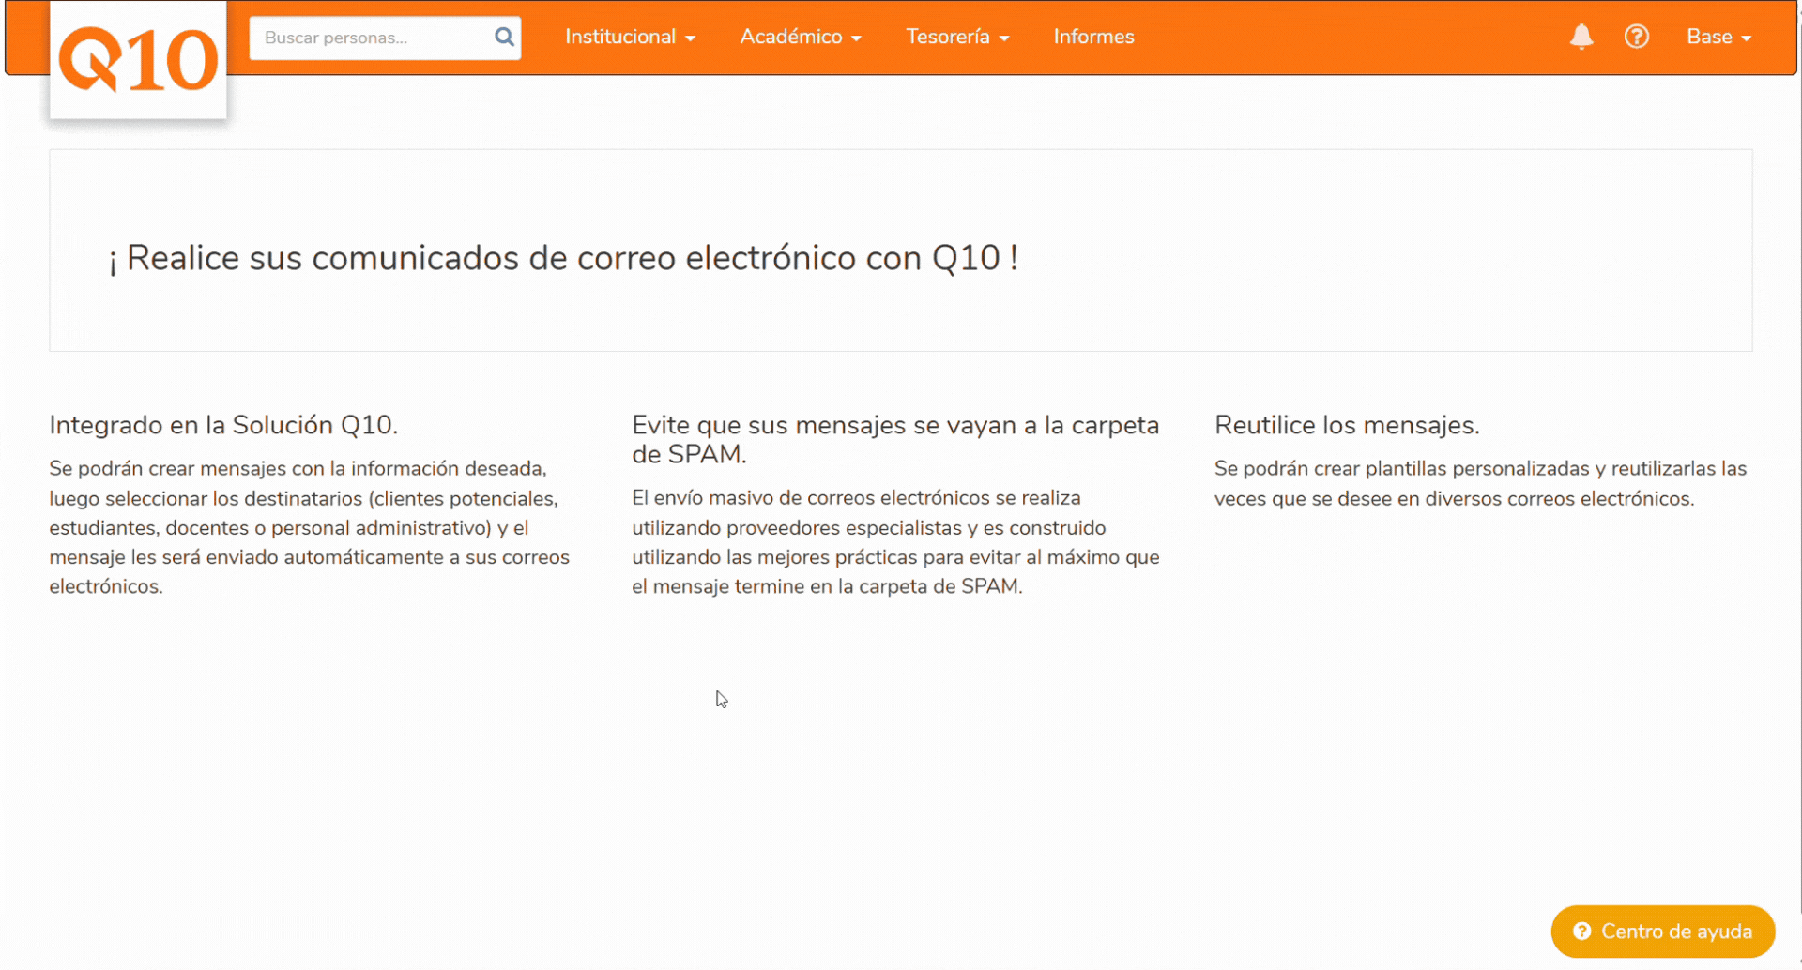Expand the Tesorería menu
The height and width of the screenshot is (970, 1802).
click(x=957, y=37)
